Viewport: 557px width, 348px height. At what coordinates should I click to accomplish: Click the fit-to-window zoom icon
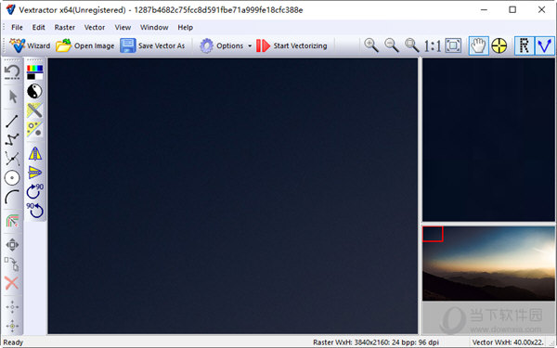pos(453,45)
